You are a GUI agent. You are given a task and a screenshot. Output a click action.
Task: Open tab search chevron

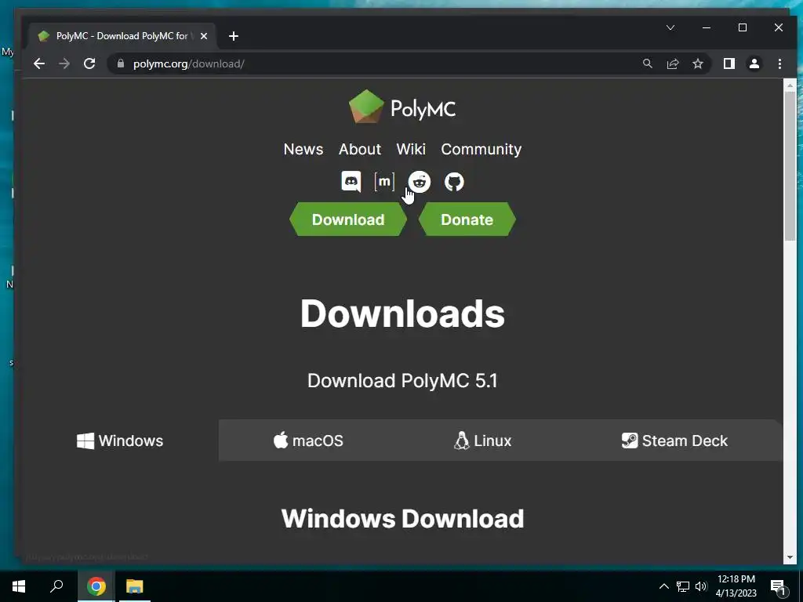[x=670, y=27]
